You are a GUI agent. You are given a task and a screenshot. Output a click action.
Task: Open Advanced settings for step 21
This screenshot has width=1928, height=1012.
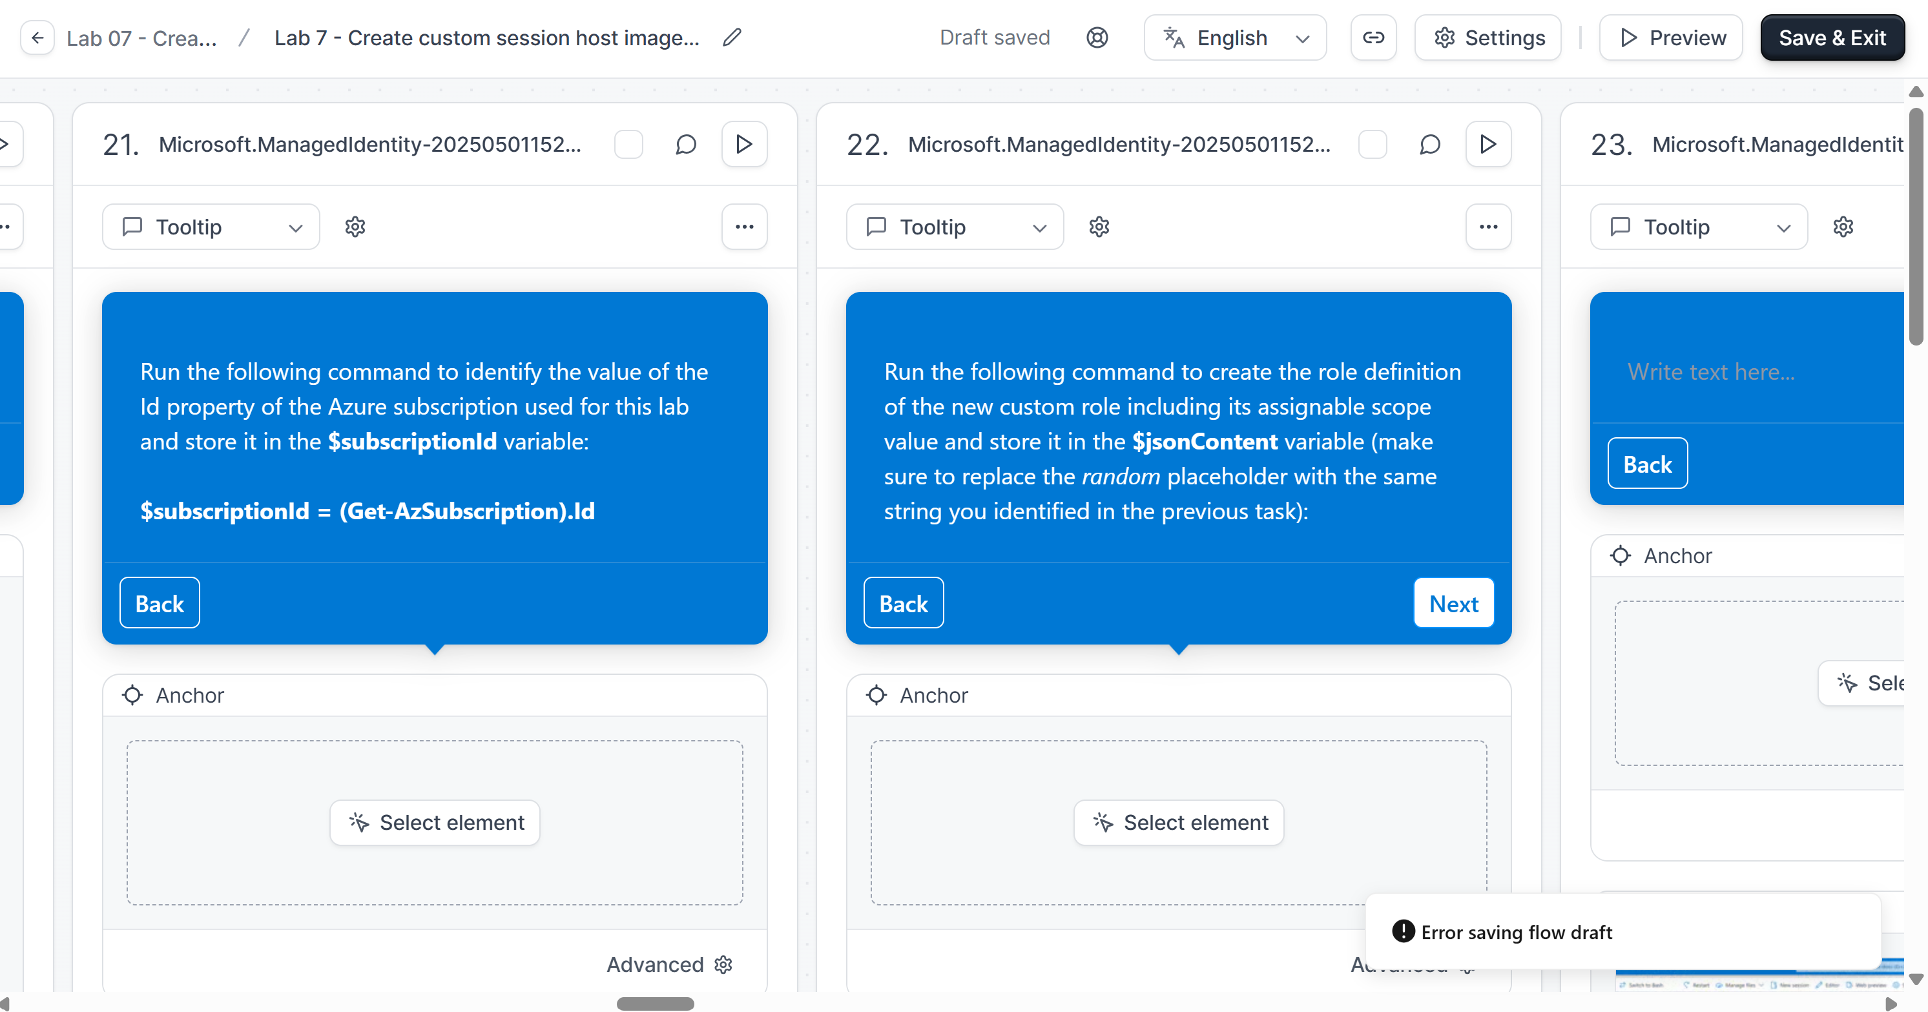(x=670, y=965)
